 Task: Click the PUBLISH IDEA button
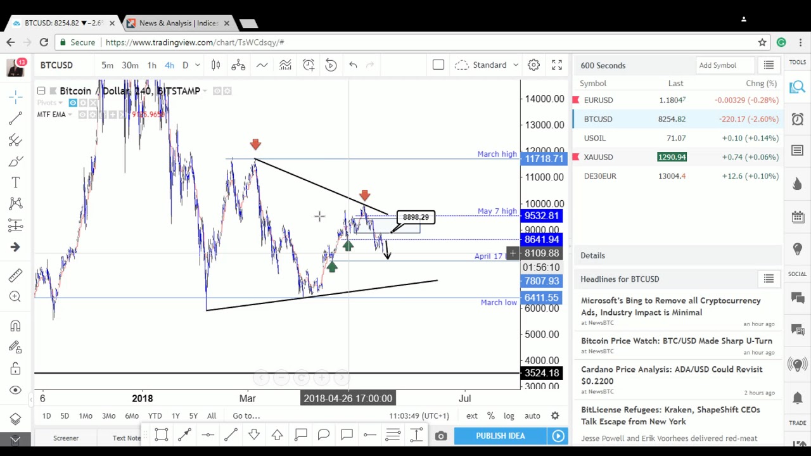tap(501, 436)
